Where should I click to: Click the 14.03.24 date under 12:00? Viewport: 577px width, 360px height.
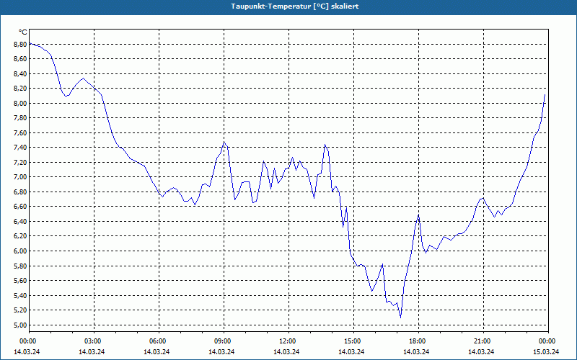[286, 351]
